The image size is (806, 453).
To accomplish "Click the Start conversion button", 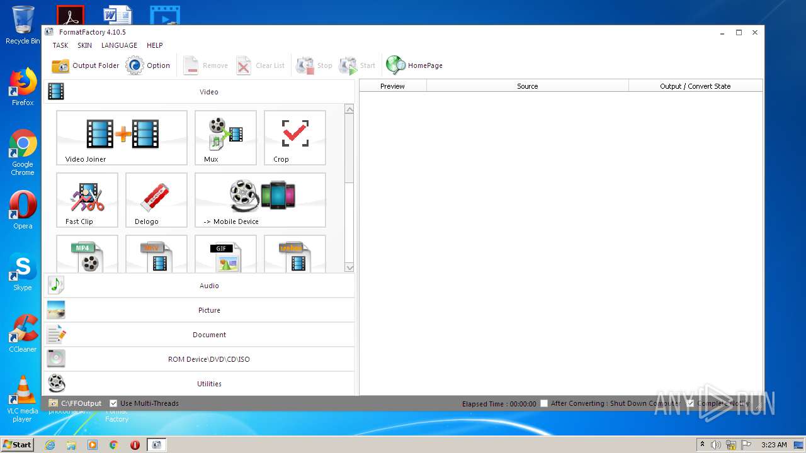I will 357,65.
